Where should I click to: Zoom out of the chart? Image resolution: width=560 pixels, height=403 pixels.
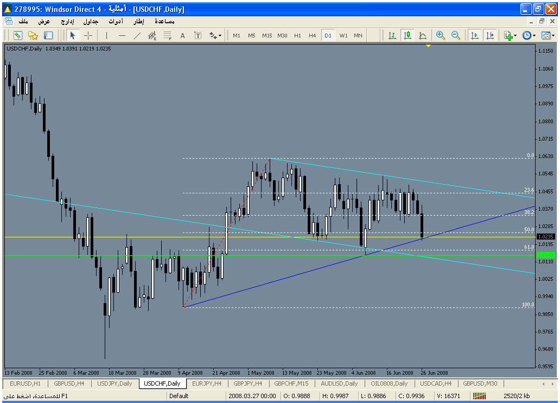(456, 35)
